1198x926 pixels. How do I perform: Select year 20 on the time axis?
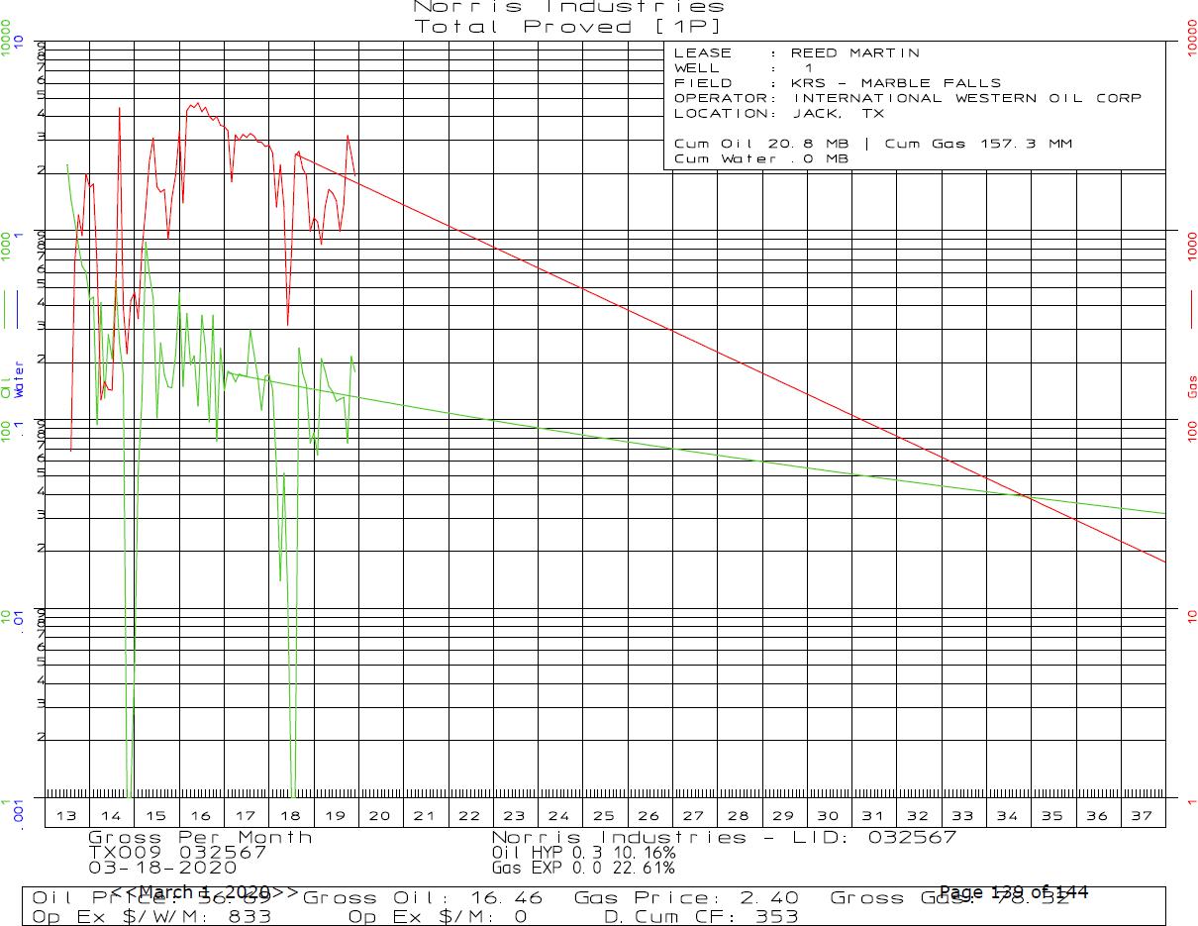(x=380, y=815)
